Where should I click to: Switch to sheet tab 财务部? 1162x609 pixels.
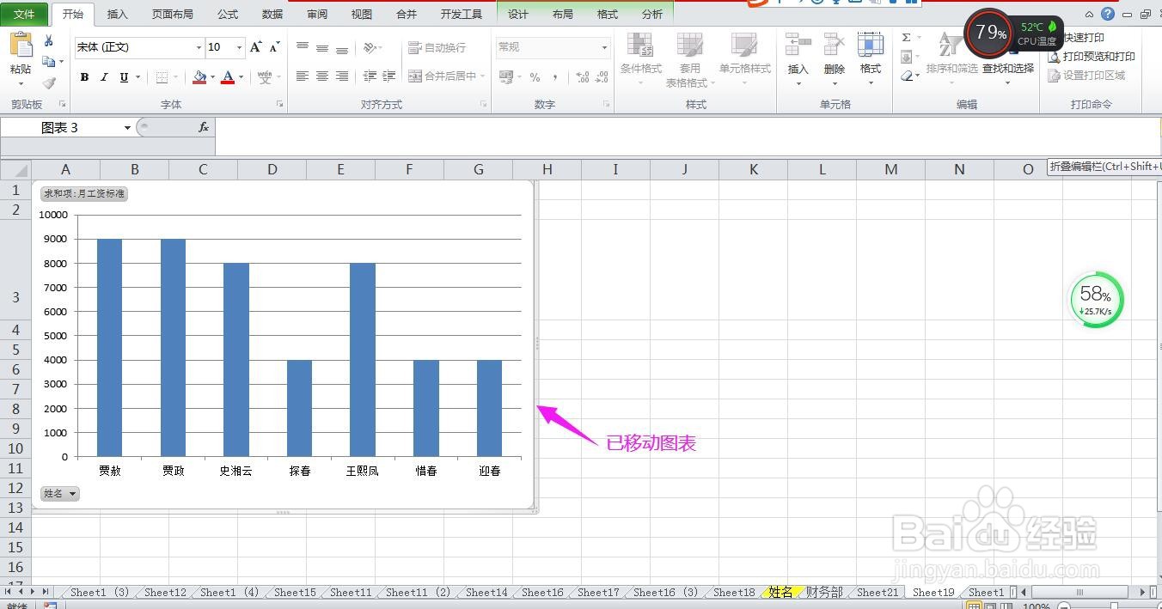pos(824,592)
